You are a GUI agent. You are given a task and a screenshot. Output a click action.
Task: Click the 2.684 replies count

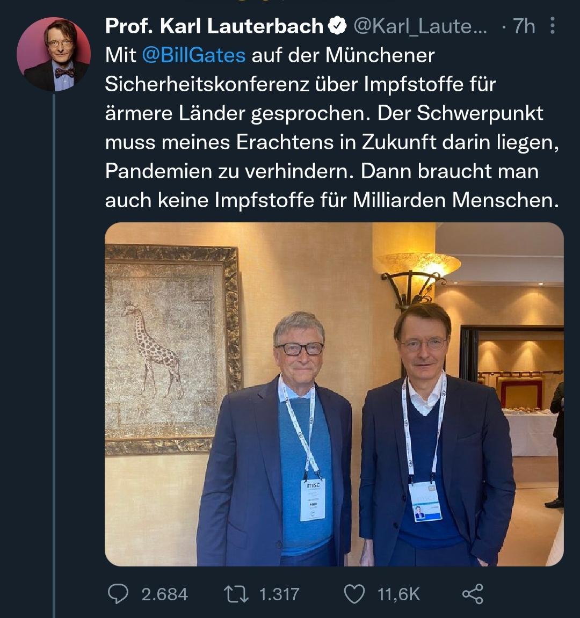[164, 594]
